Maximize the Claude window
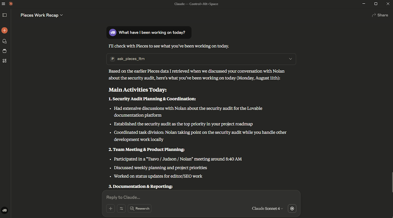Image resolution: width=393 pixels, height=218 pixels. pos(376,4)
